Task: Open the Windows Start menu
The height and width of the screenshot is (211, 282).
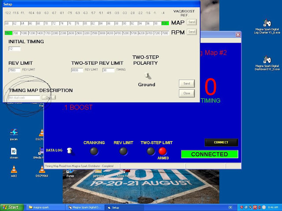Action: tap(12, 207)
